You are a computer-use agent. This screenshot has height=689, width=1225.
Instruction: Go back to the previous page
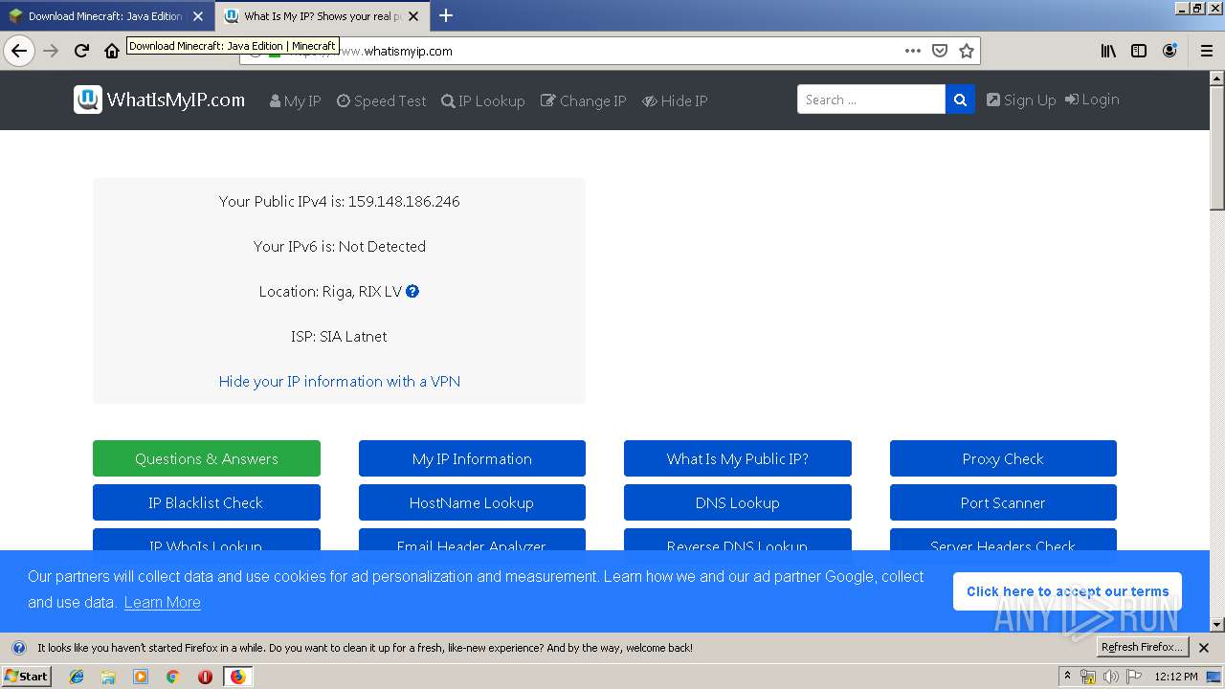pyautogui.click(x=19, y=51)
